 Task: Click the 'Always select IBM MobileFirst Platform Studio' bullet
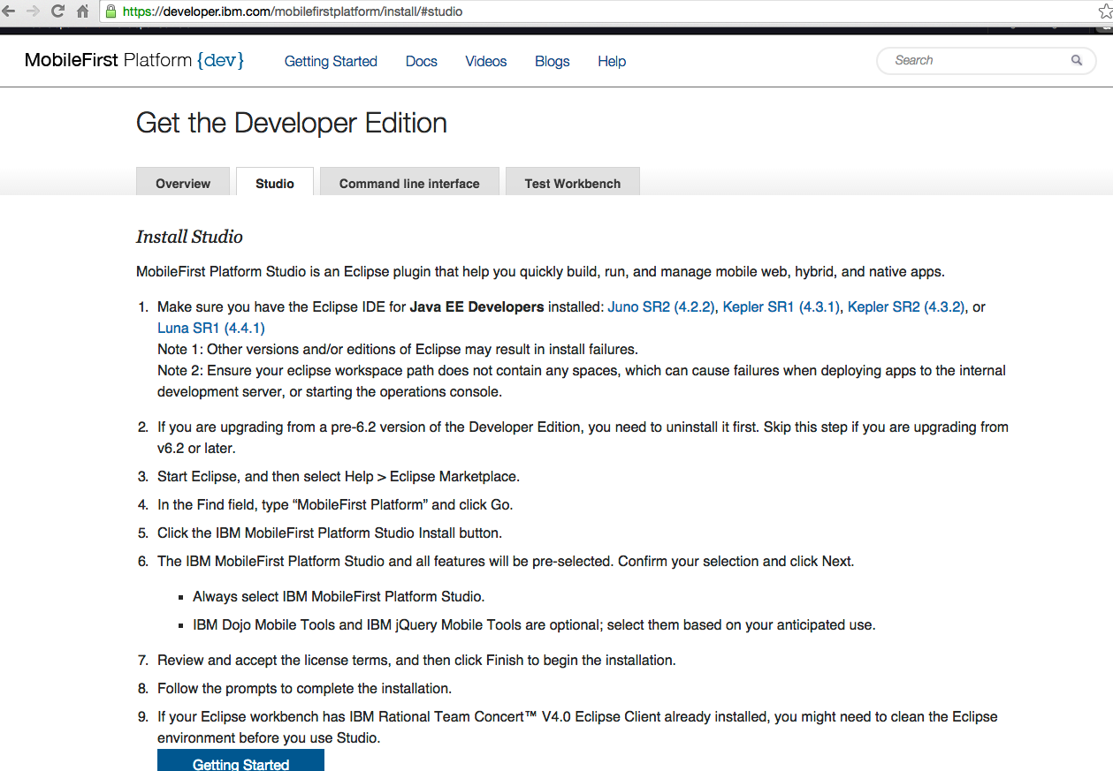tap(339, 596)
